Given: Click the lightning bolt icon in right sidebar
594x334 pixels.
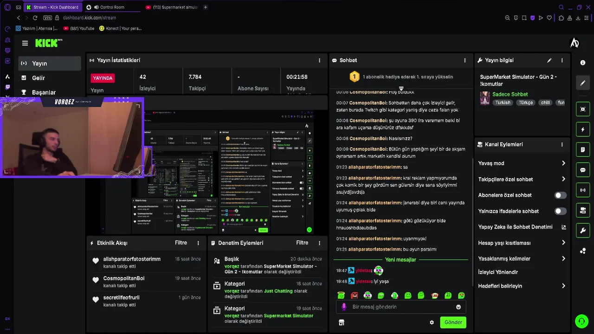Looking at the screenshot, I should 583,129.
